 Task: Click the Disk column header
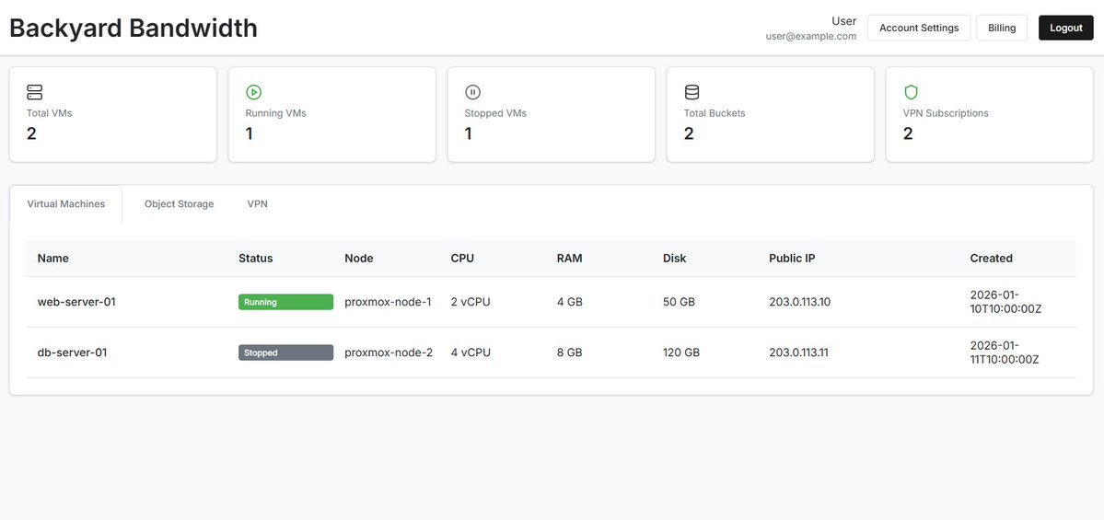click(675, 259)
